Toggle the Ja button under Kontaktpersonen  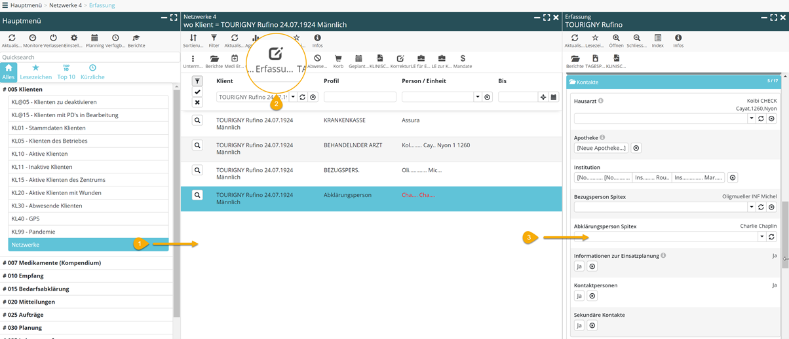[x=579, y=296]
